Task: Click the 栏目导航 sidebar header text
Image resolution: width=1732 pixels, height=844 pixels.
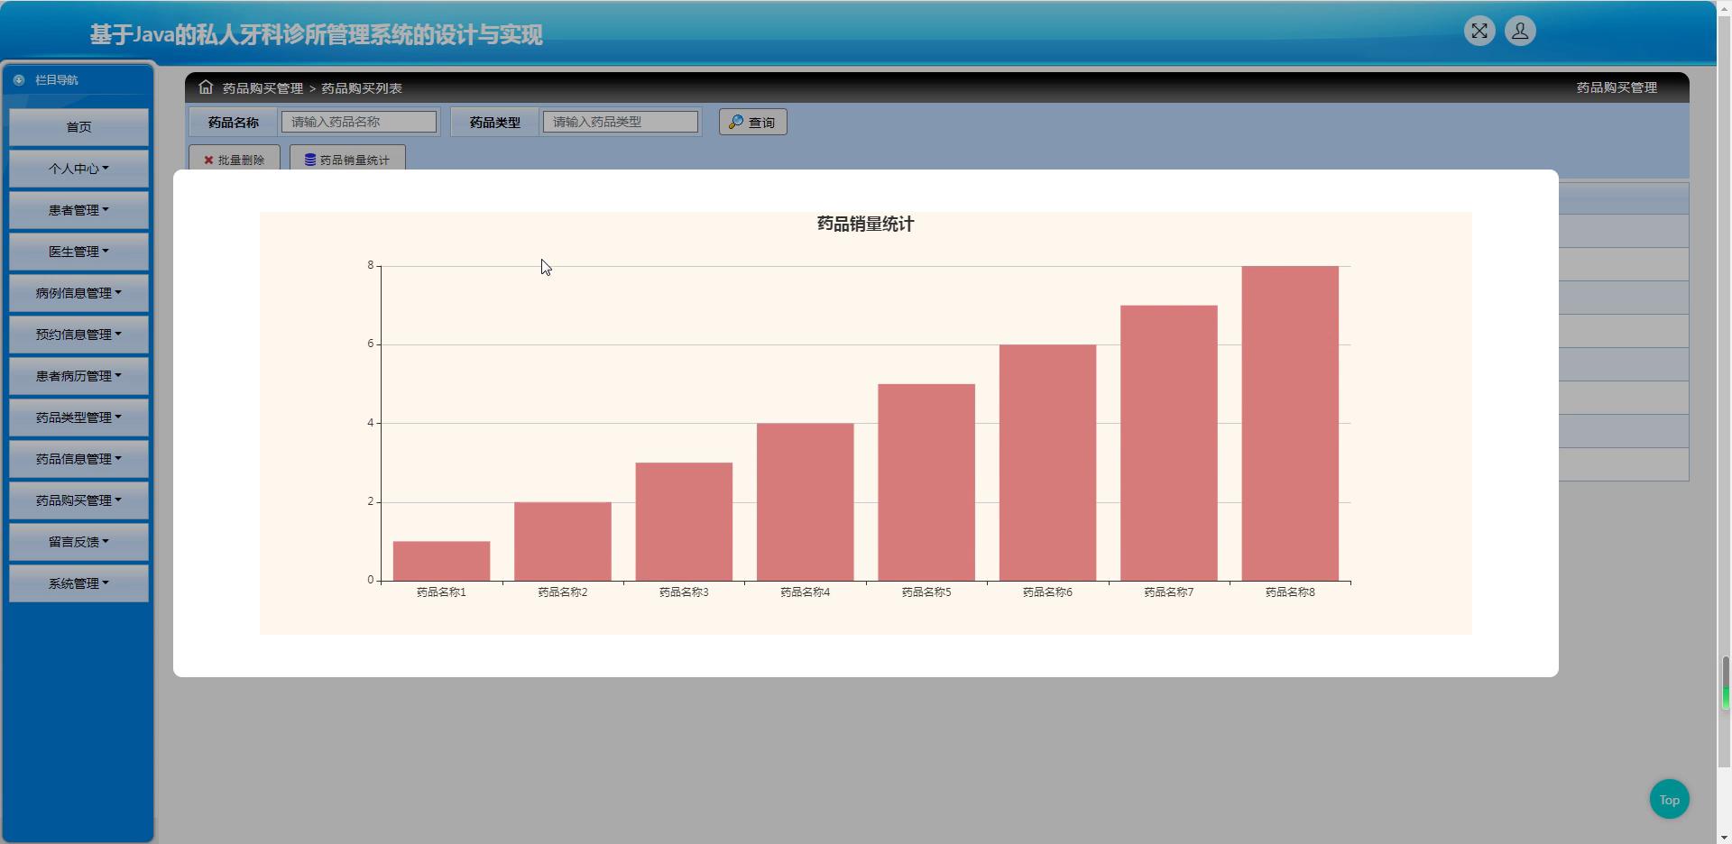Action: pos(56,80)
